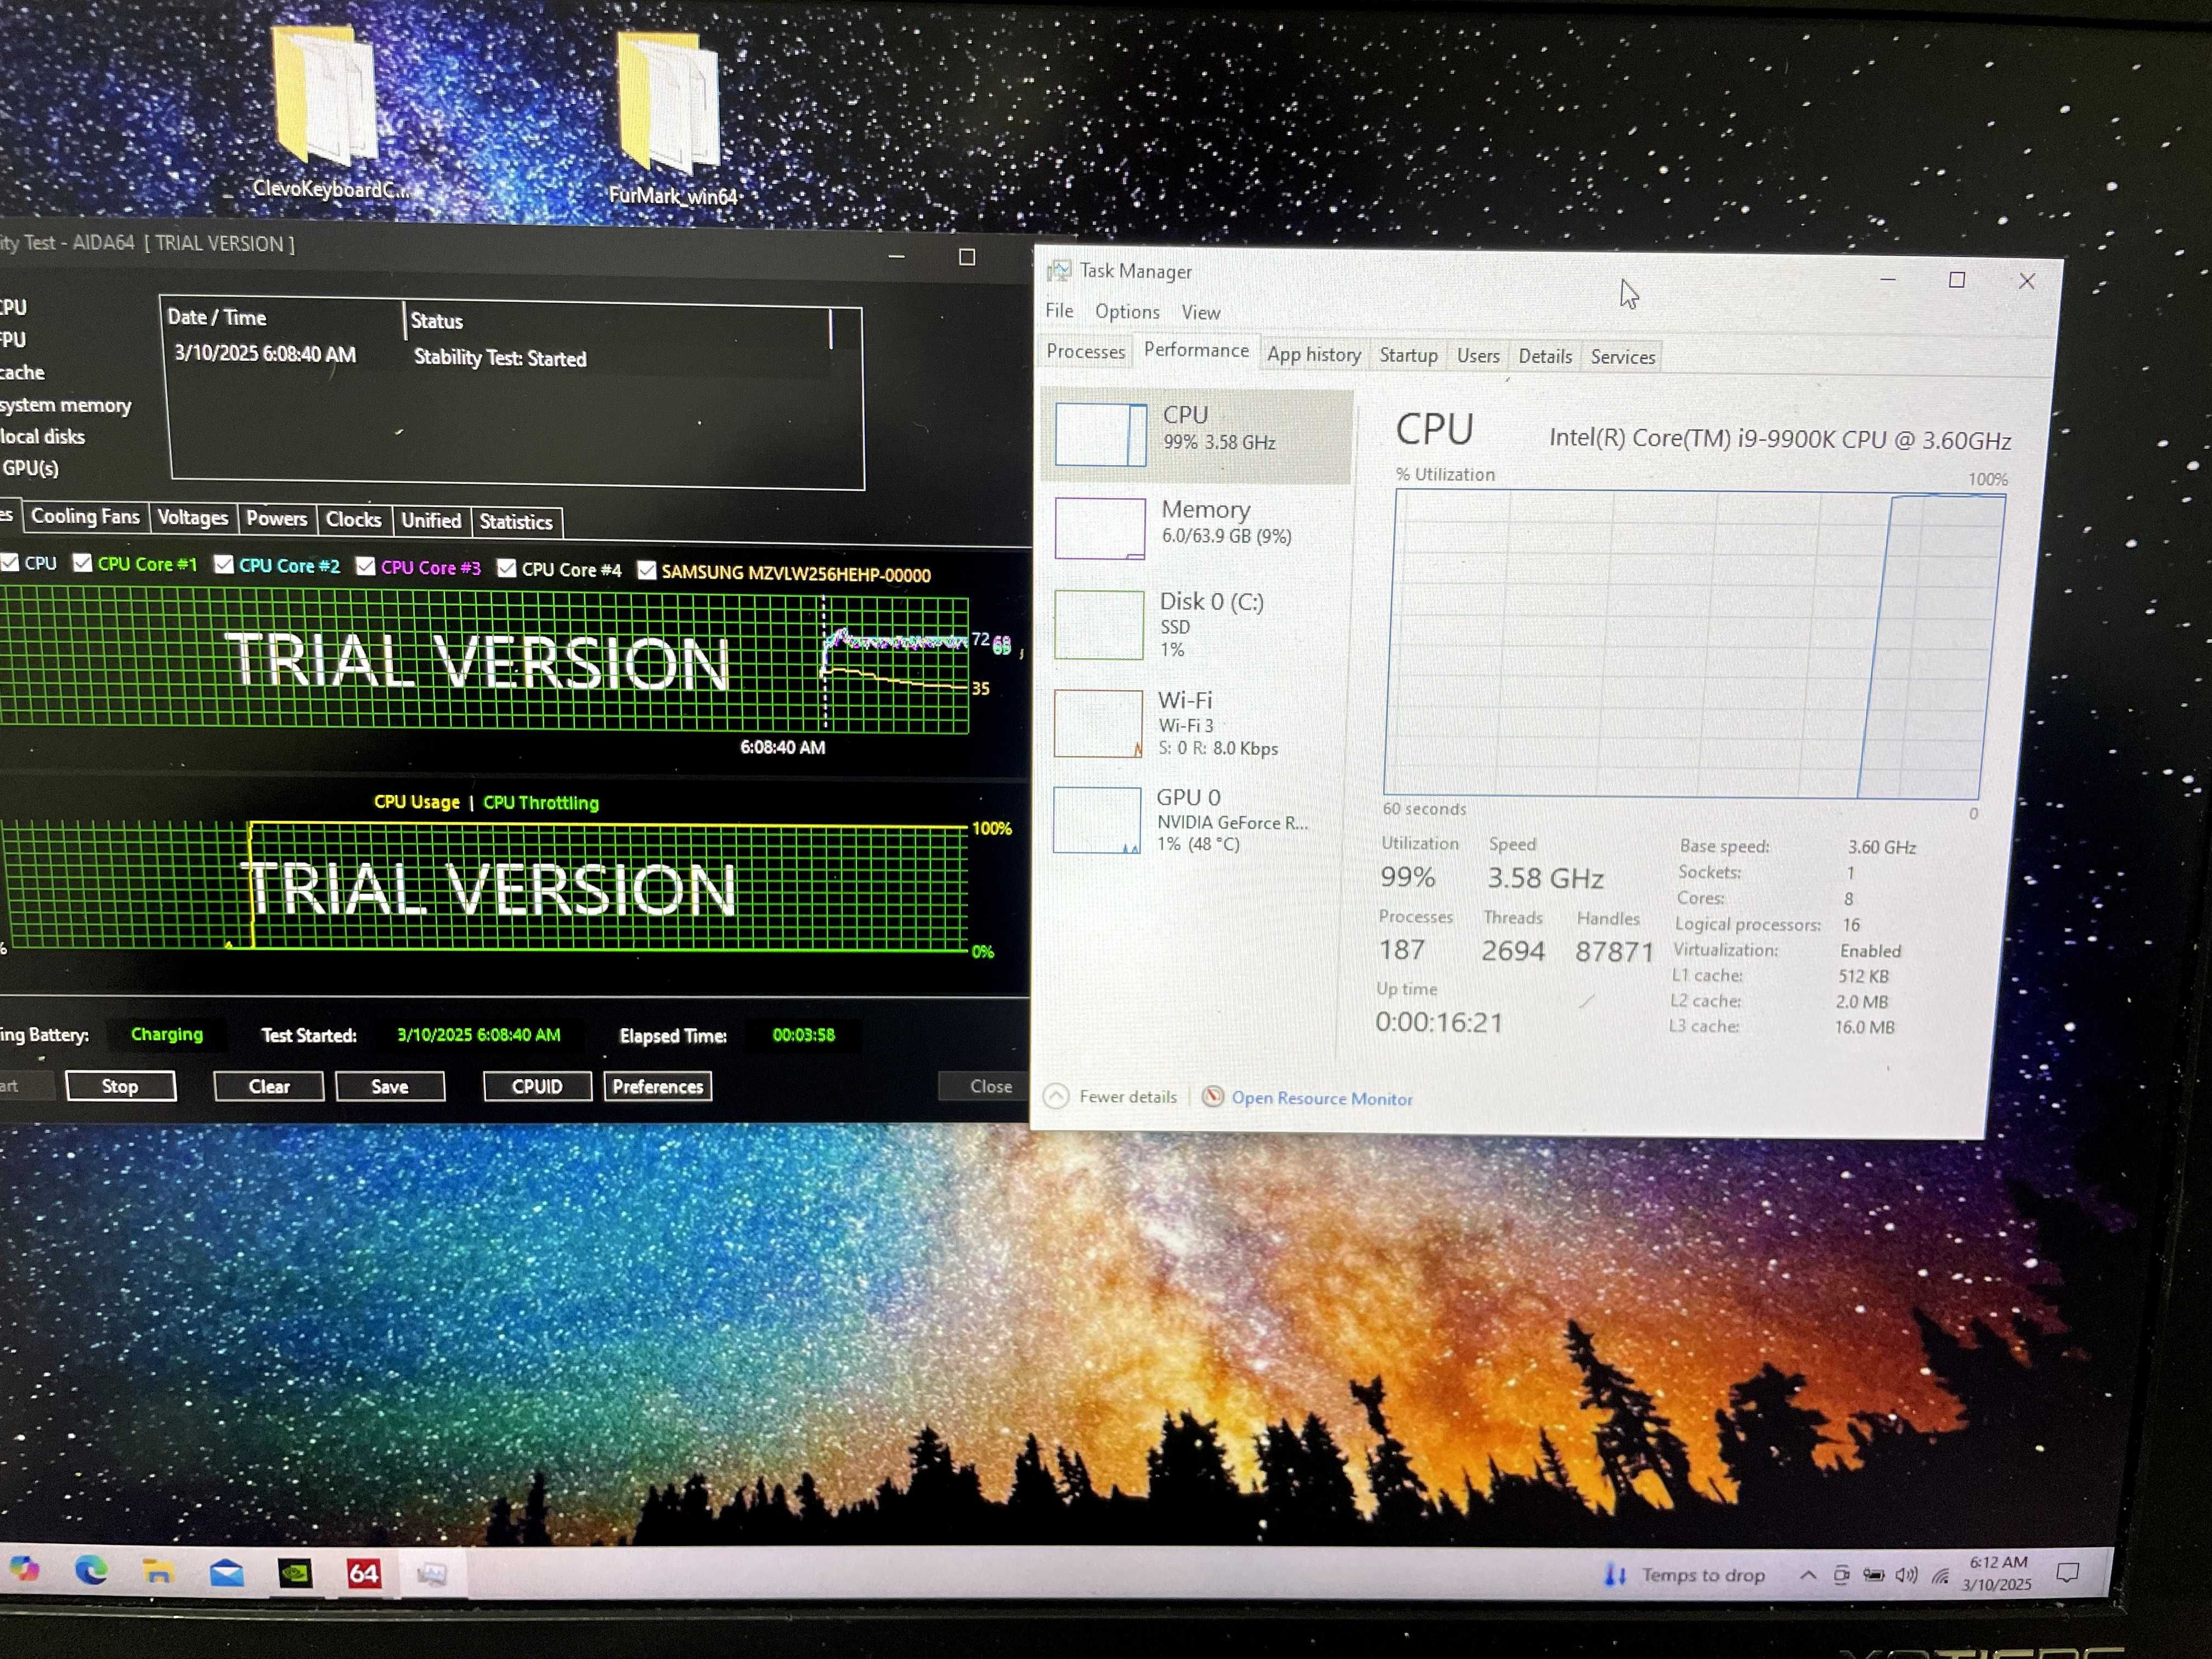This screenshot has width=2212, height=1659.
Task: Click the CPU utilization graph in Task Manager
Action: point(1695,643)
